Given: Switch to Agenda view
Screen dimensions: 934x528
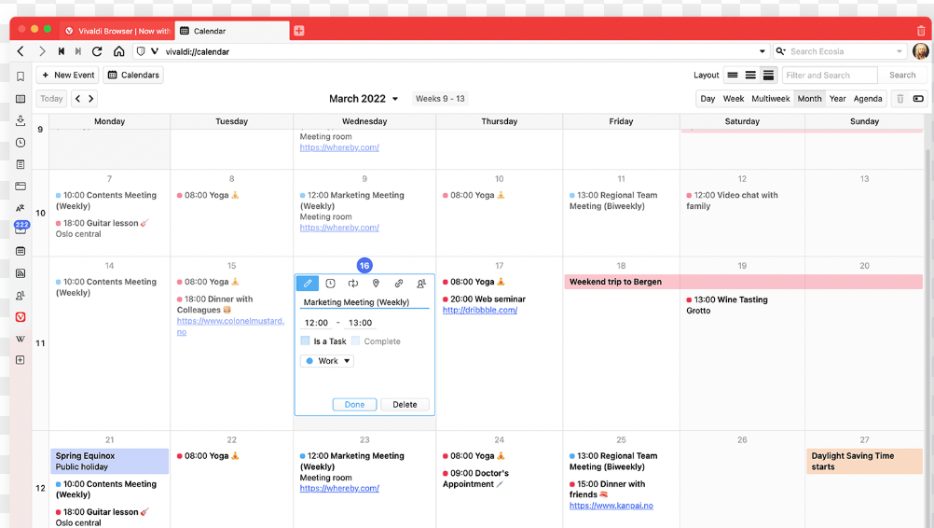Looking at the screenshot, I should tap(868, 99).
